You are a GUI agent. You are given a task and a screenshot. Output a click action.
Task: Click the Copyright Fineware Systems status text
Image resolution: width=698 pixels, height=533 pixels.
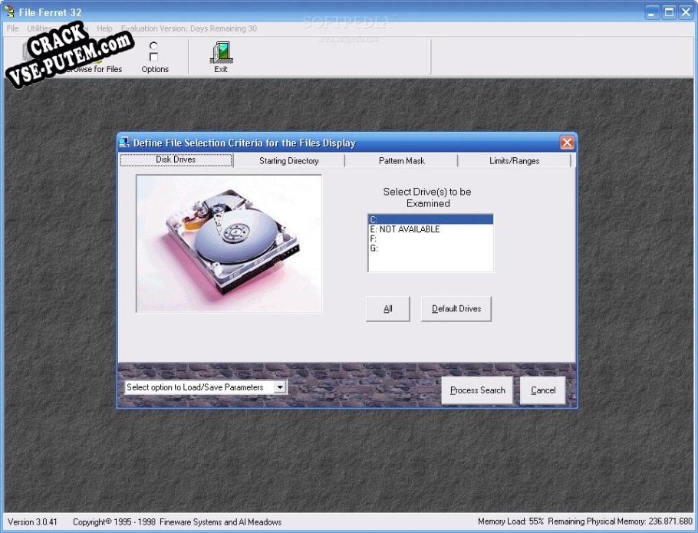click(x=177, y=521)
